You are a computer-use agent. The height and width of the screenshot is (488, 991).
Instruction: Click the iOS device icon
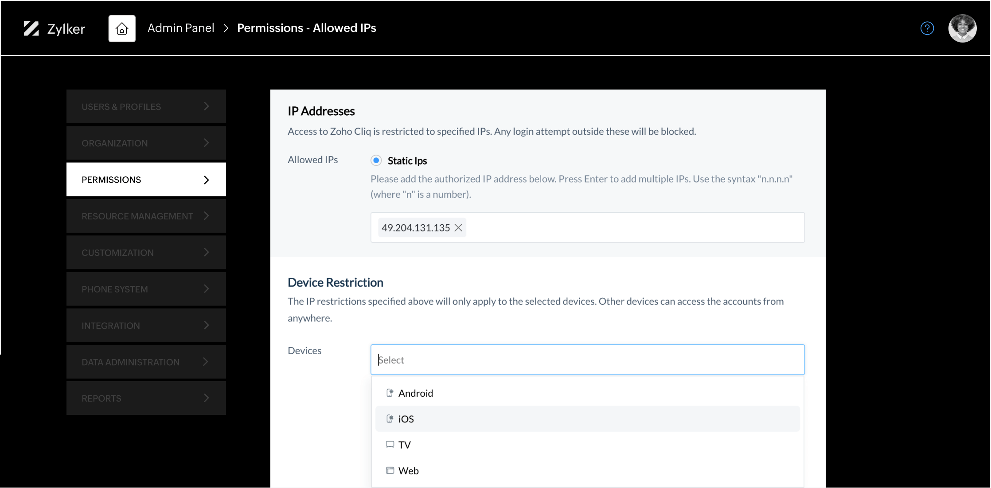pyautogui.click(x=390, y=418)
